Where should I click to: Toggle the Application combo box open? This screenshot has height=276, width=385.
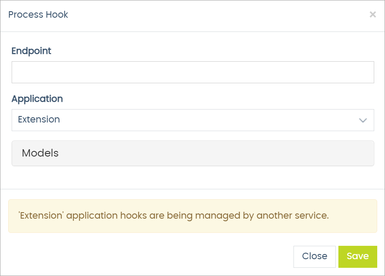tap(192, 120)
